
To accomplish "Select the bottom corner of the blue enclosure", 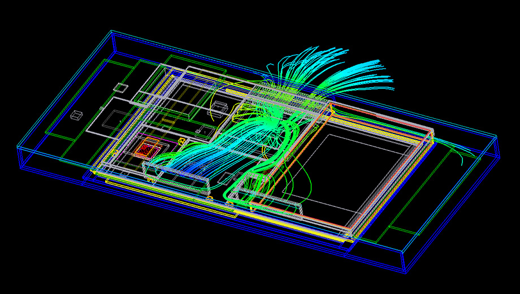I will [x=406, y=273].
